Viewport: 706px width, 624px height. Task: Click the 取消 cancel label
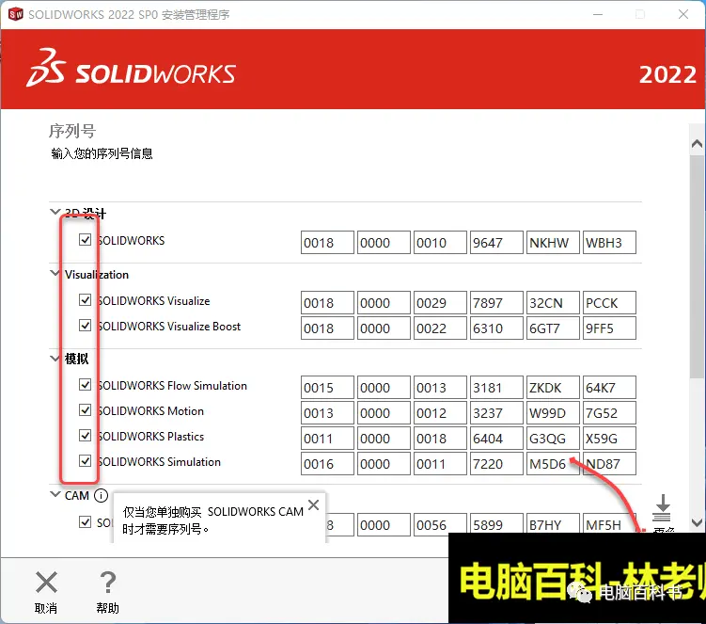click(46, 608)
